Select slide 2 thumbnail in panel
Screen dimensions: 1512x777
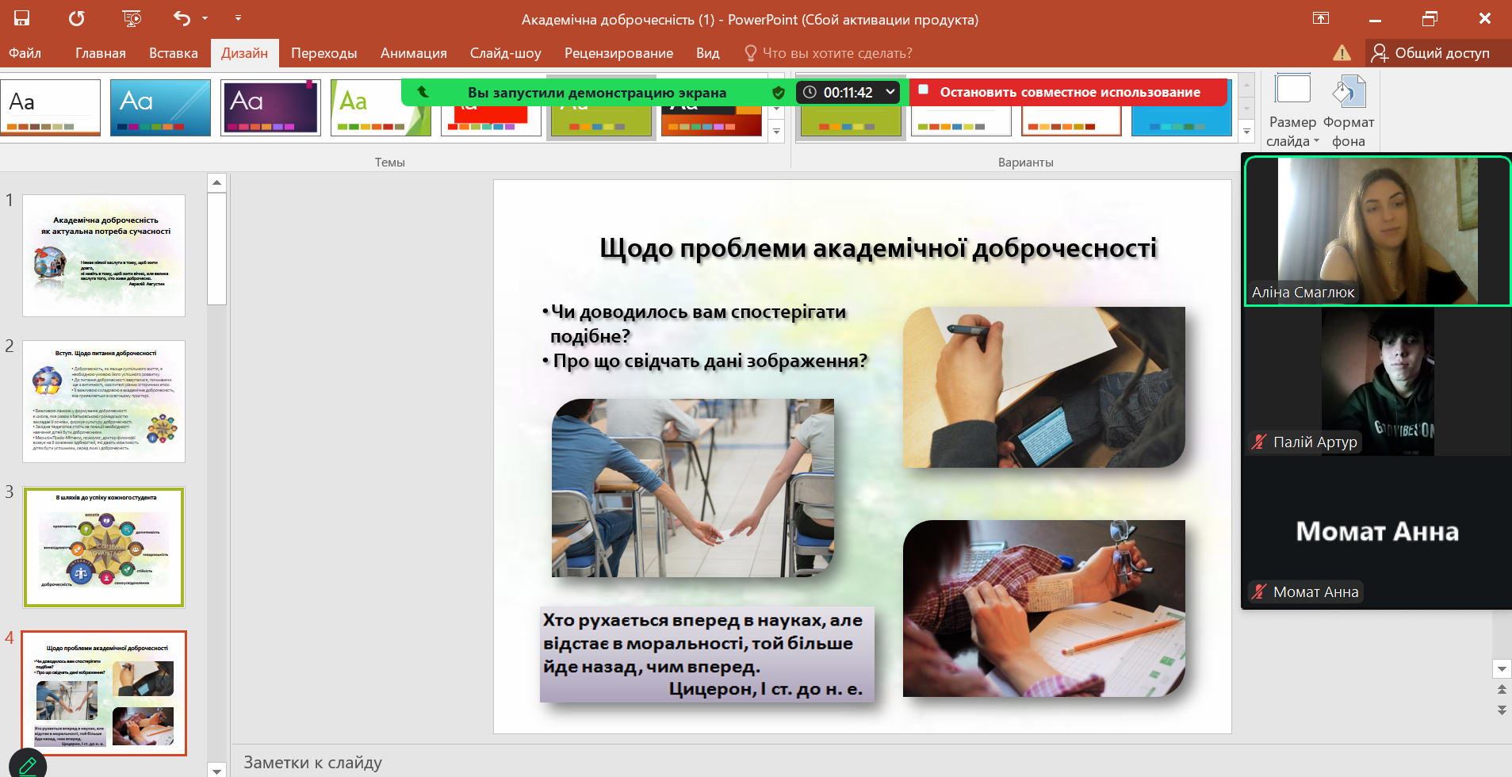pyautogui.click(x=104, y=401)
